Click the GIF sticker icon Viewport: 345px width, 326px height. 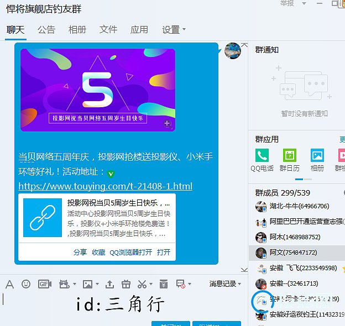[44, 284]
